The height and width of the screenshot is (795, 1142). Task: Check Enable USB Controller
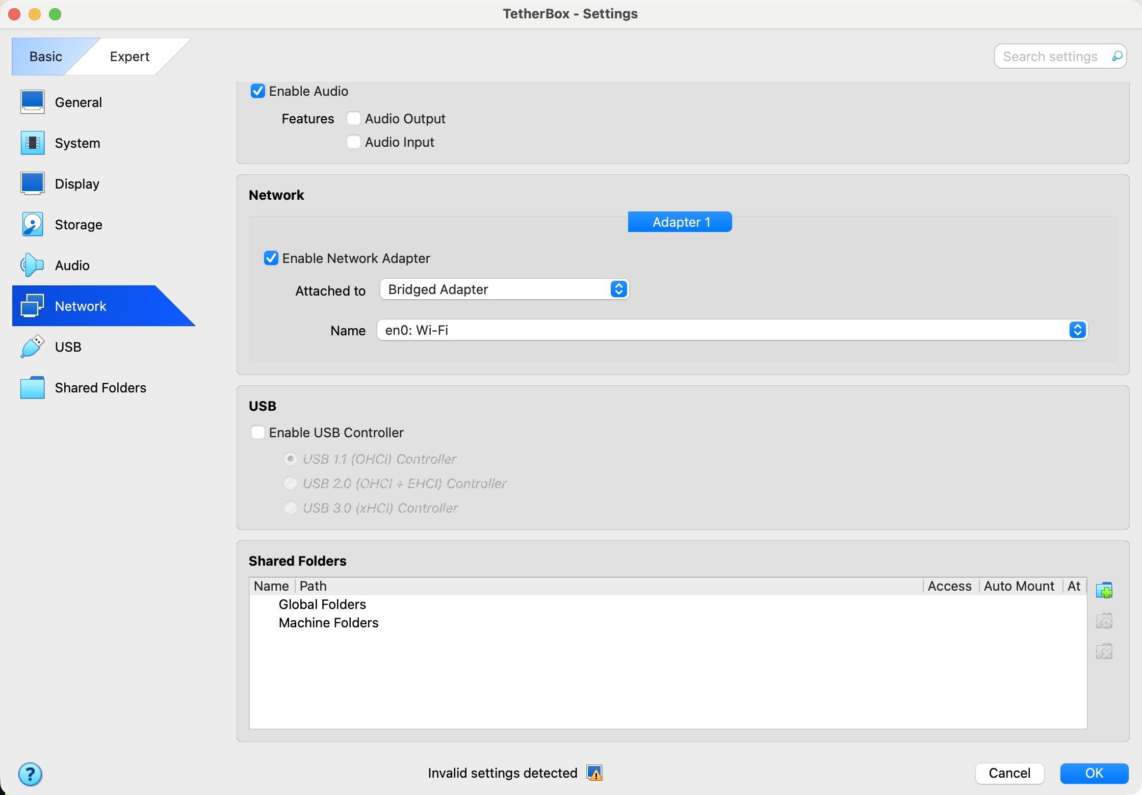[x=258, y=432]
